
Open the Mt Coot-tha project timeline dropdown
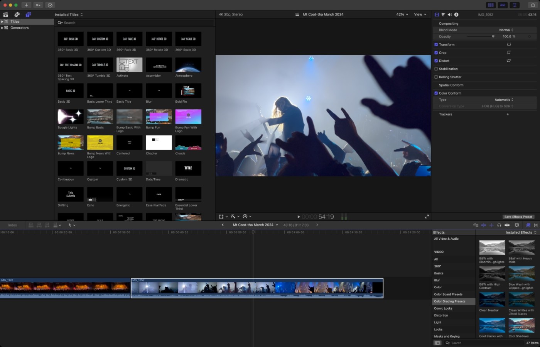(255, 225)
